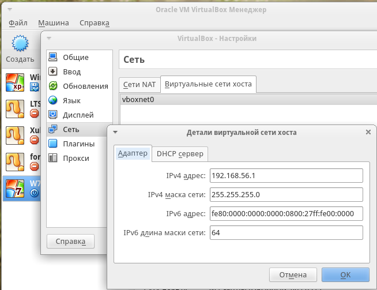Viewport: 377px width, 290px height.
Task: Click the saved state icon under Windows XP VM
Action: (x=35, y=87)
